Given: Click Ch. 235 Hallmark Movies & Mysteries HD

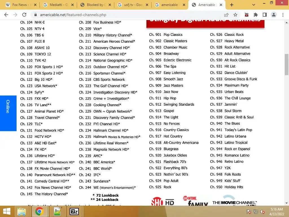Looking at the screenshot, I should 110,137.
